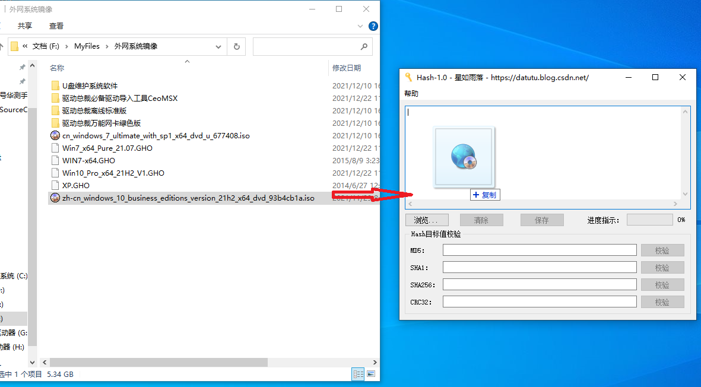Click the cn_windows_7_ultimate iso disc icon
Viewport: 701px width, 387px height.
55,135
